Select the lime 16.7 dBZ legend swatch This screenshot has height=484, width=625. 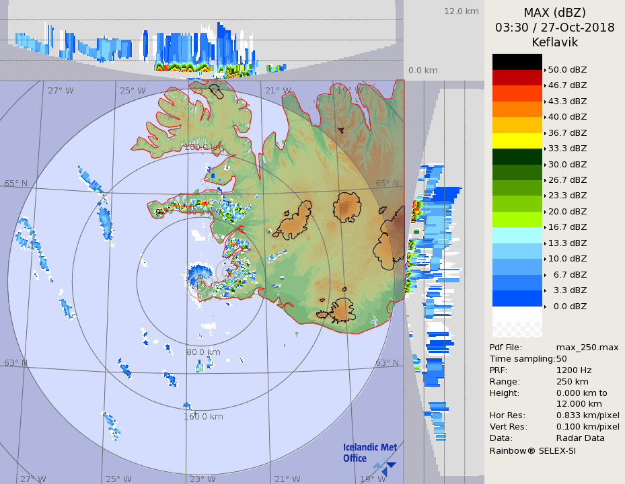tap(517, 219)
